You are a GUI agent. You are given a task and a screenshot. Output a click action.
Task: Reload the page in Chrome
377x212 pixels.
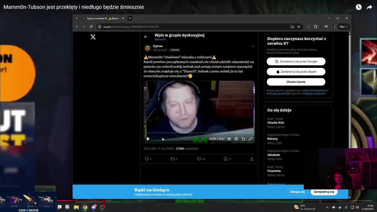tap(91, 26)
